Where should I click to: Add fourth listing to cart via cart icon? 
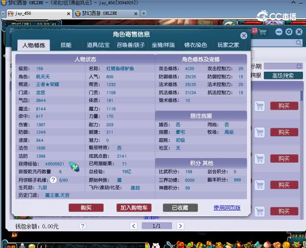click(260, 185)
